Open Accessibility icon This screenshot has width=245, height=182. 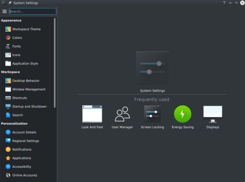tap(8, 167)
